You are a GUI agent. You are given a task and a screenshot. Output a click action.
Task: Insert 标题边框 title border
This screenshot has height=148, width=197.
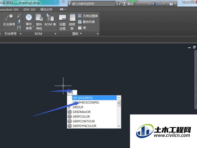tap(63, 22)
